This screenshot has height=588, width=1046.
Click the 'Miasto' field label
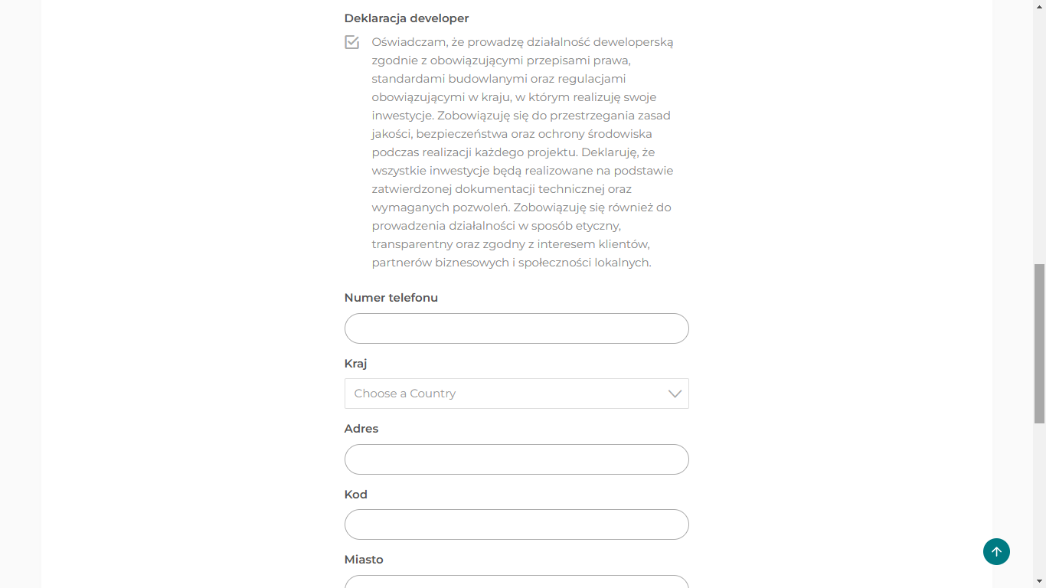(x=364, y=560)
